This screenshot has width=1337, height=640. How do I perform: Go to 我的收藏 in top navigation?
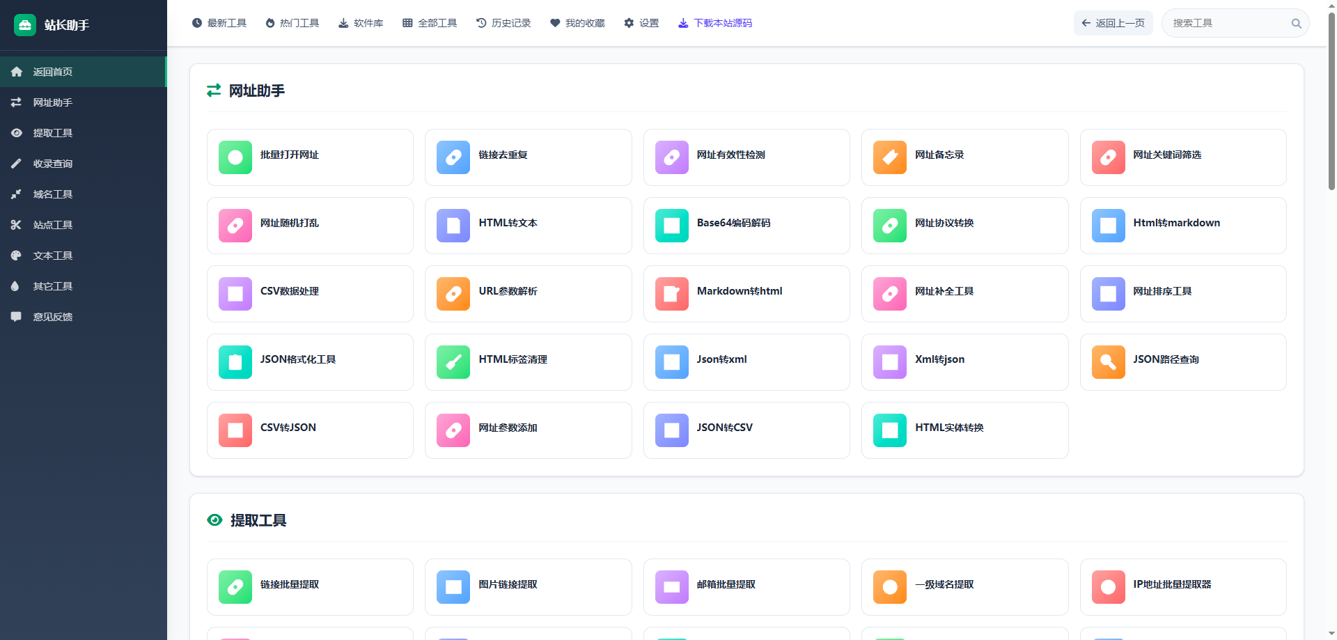pyautogui.click(x=577, y=23)
